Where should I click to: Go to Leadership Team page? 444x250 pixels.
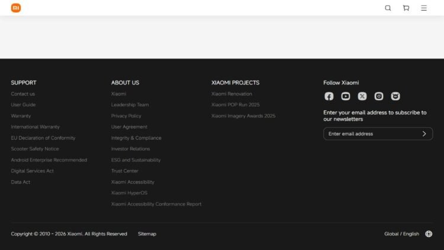(x=130, y=105)
